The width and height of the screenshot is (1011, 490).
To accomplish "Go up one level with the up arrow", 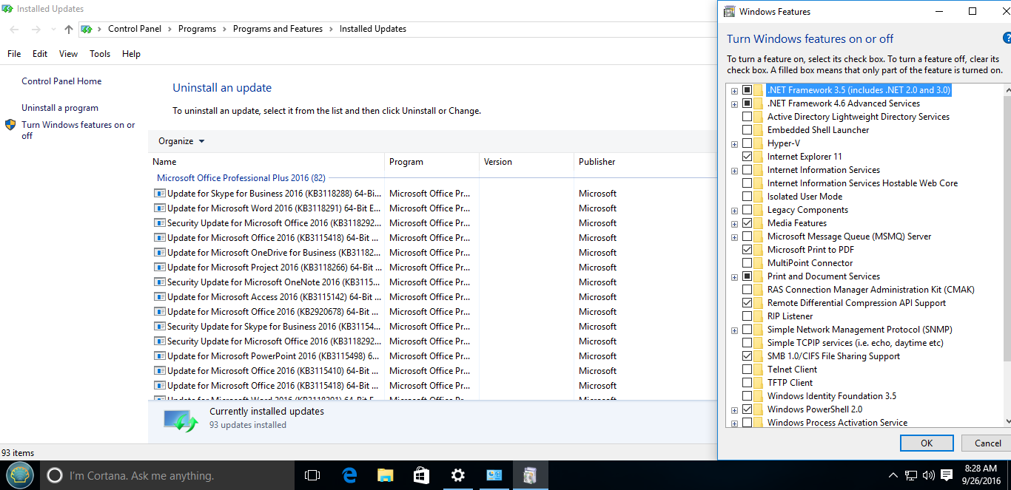I will pyautogui.click(x=69, y=30).
